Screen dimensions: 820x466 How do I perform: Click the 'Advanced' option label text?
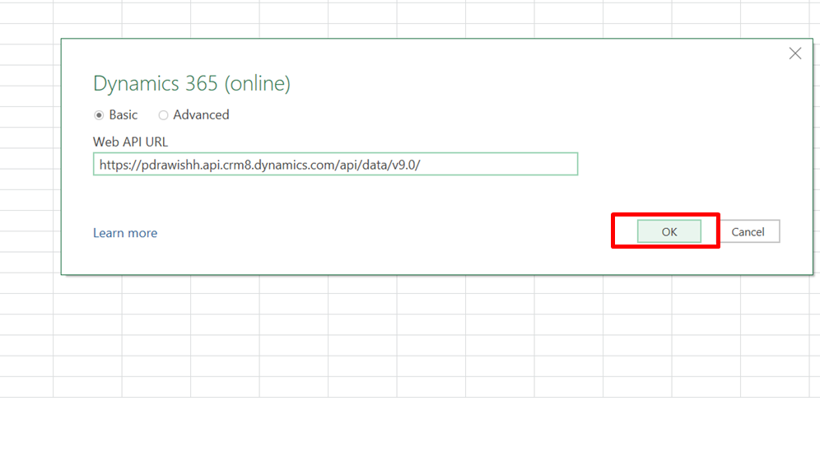coord(201,115)
